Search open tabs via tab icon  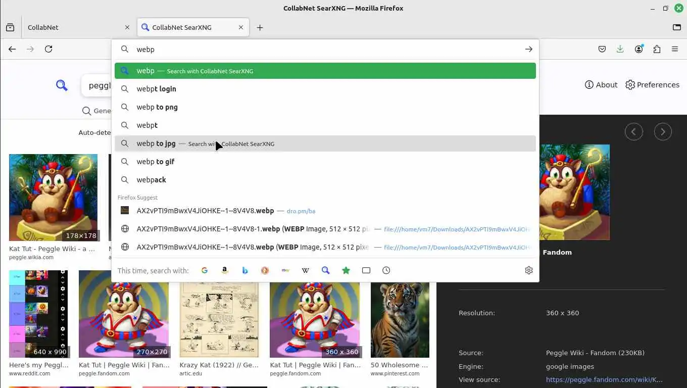[366, 270]
